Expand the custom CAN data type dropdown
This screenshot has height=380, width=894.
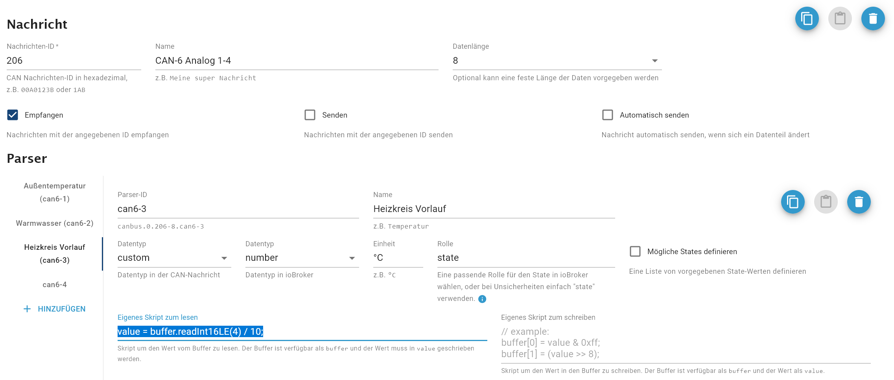[x=173, y=258]
